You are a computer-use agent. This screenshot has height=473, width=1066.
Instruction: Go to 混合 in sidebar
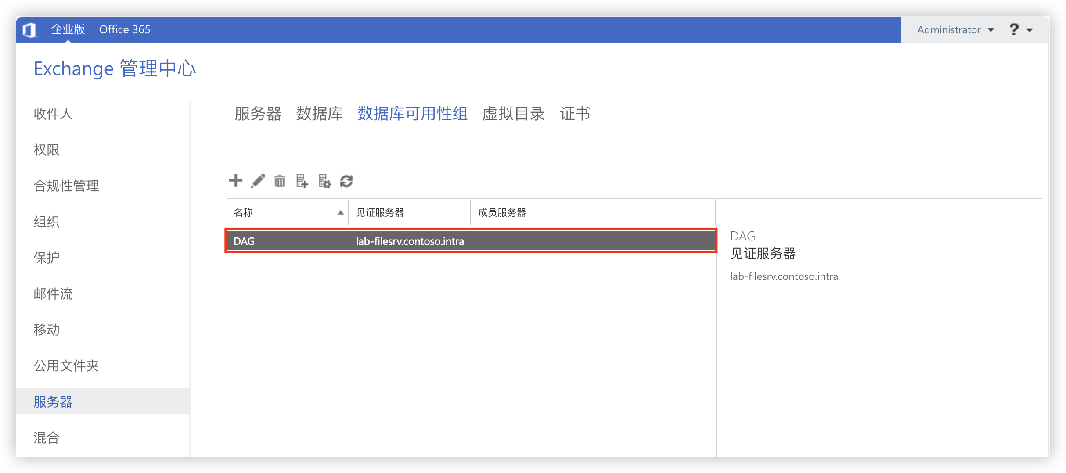tap(47, 437)
